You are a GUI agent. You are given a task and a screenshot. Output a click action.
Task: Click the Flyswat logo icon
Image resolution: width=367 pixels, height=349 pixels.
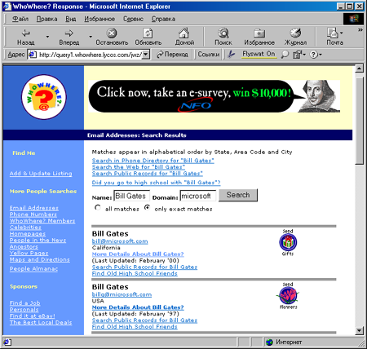[x=232, y=55]
